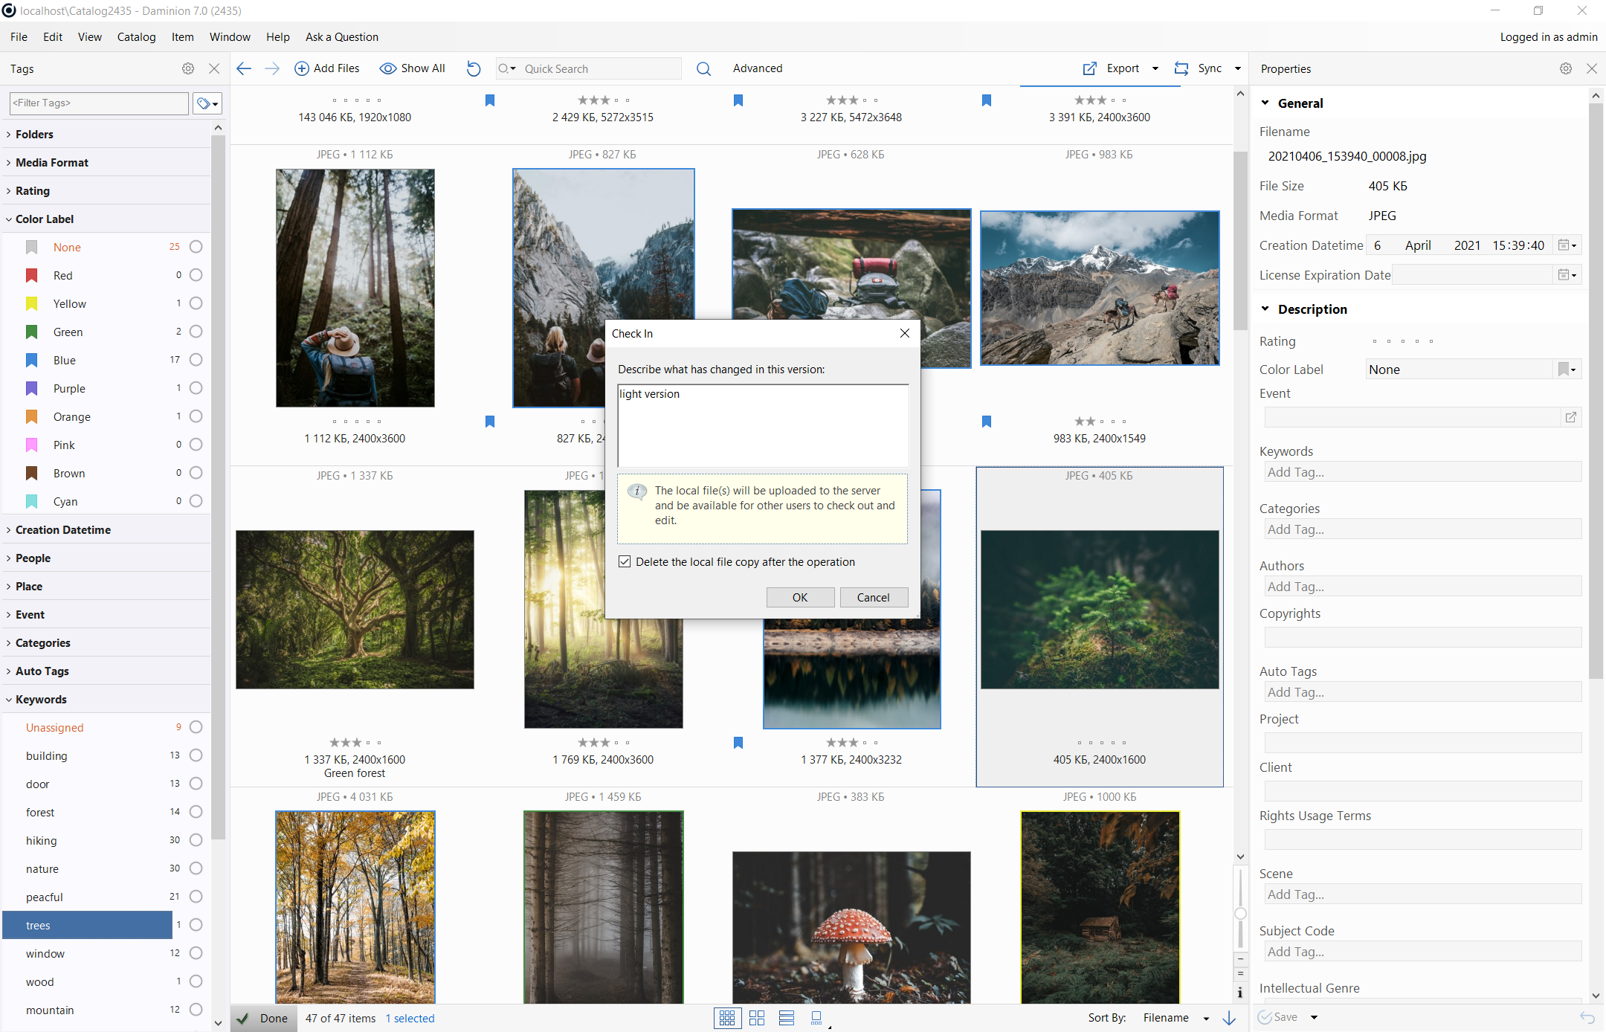This screenshot has height=1032, width=1606.
Task: Open the Color Label dropdown in Properties
Action: coord(1567,370)
